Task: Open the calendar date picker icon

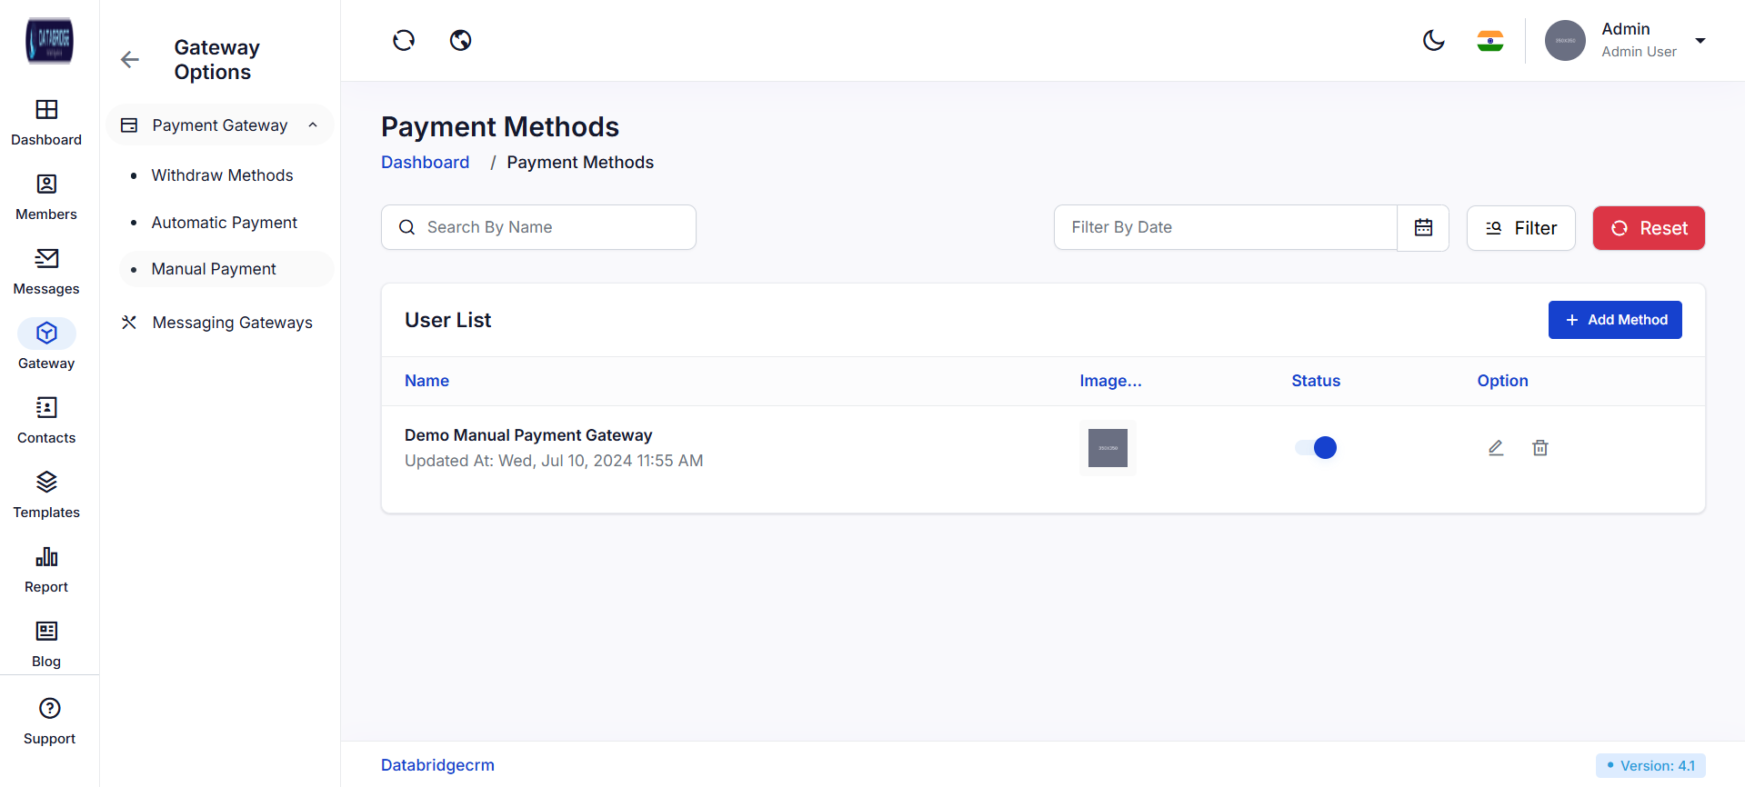Action: [1423, 227]
